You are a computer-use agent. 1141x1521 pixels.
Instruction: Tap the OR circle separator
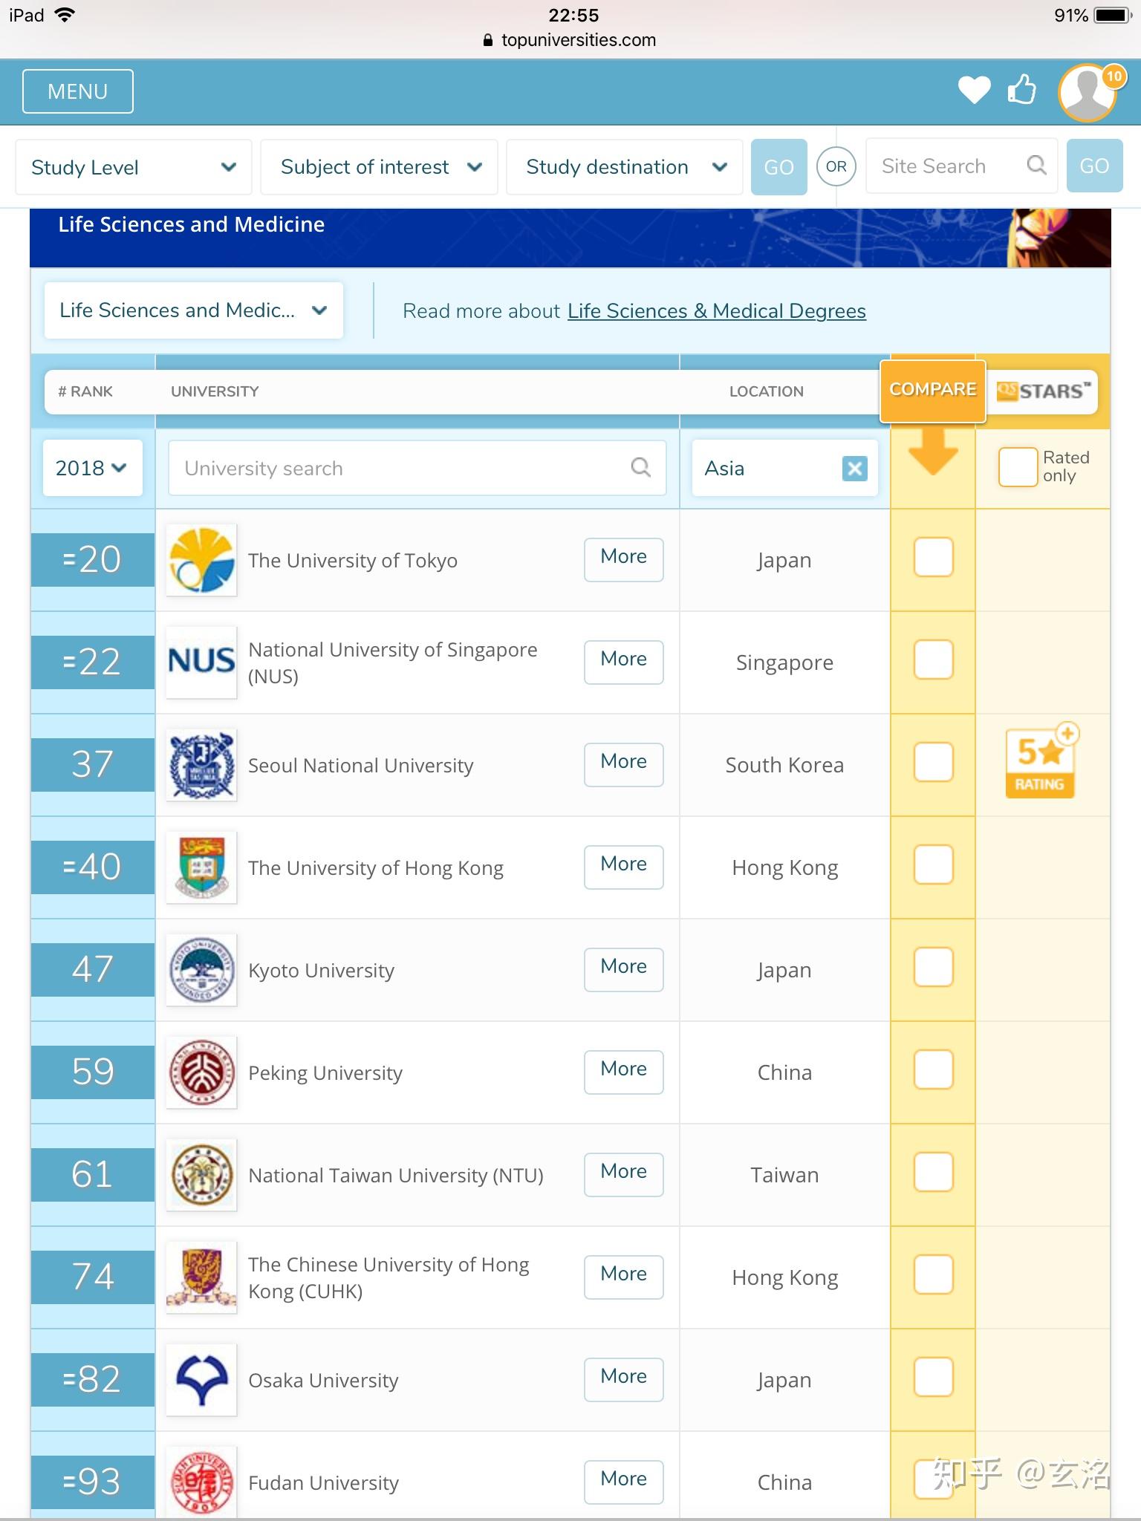pos(836,166)
